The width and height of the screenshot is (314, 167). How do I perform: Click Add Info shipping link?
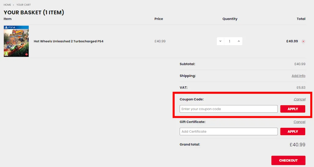(298, 76)
